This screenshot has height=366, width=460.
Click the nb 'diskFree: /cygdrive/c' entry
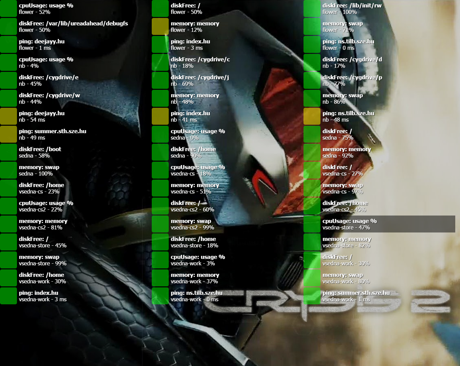coord(227,62)
